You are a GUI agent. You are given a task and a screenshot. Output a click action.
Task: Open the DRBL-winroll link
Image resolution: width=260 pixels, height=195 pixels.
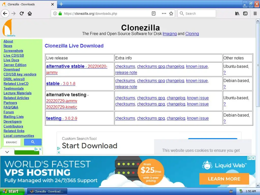tap(14, 79)
